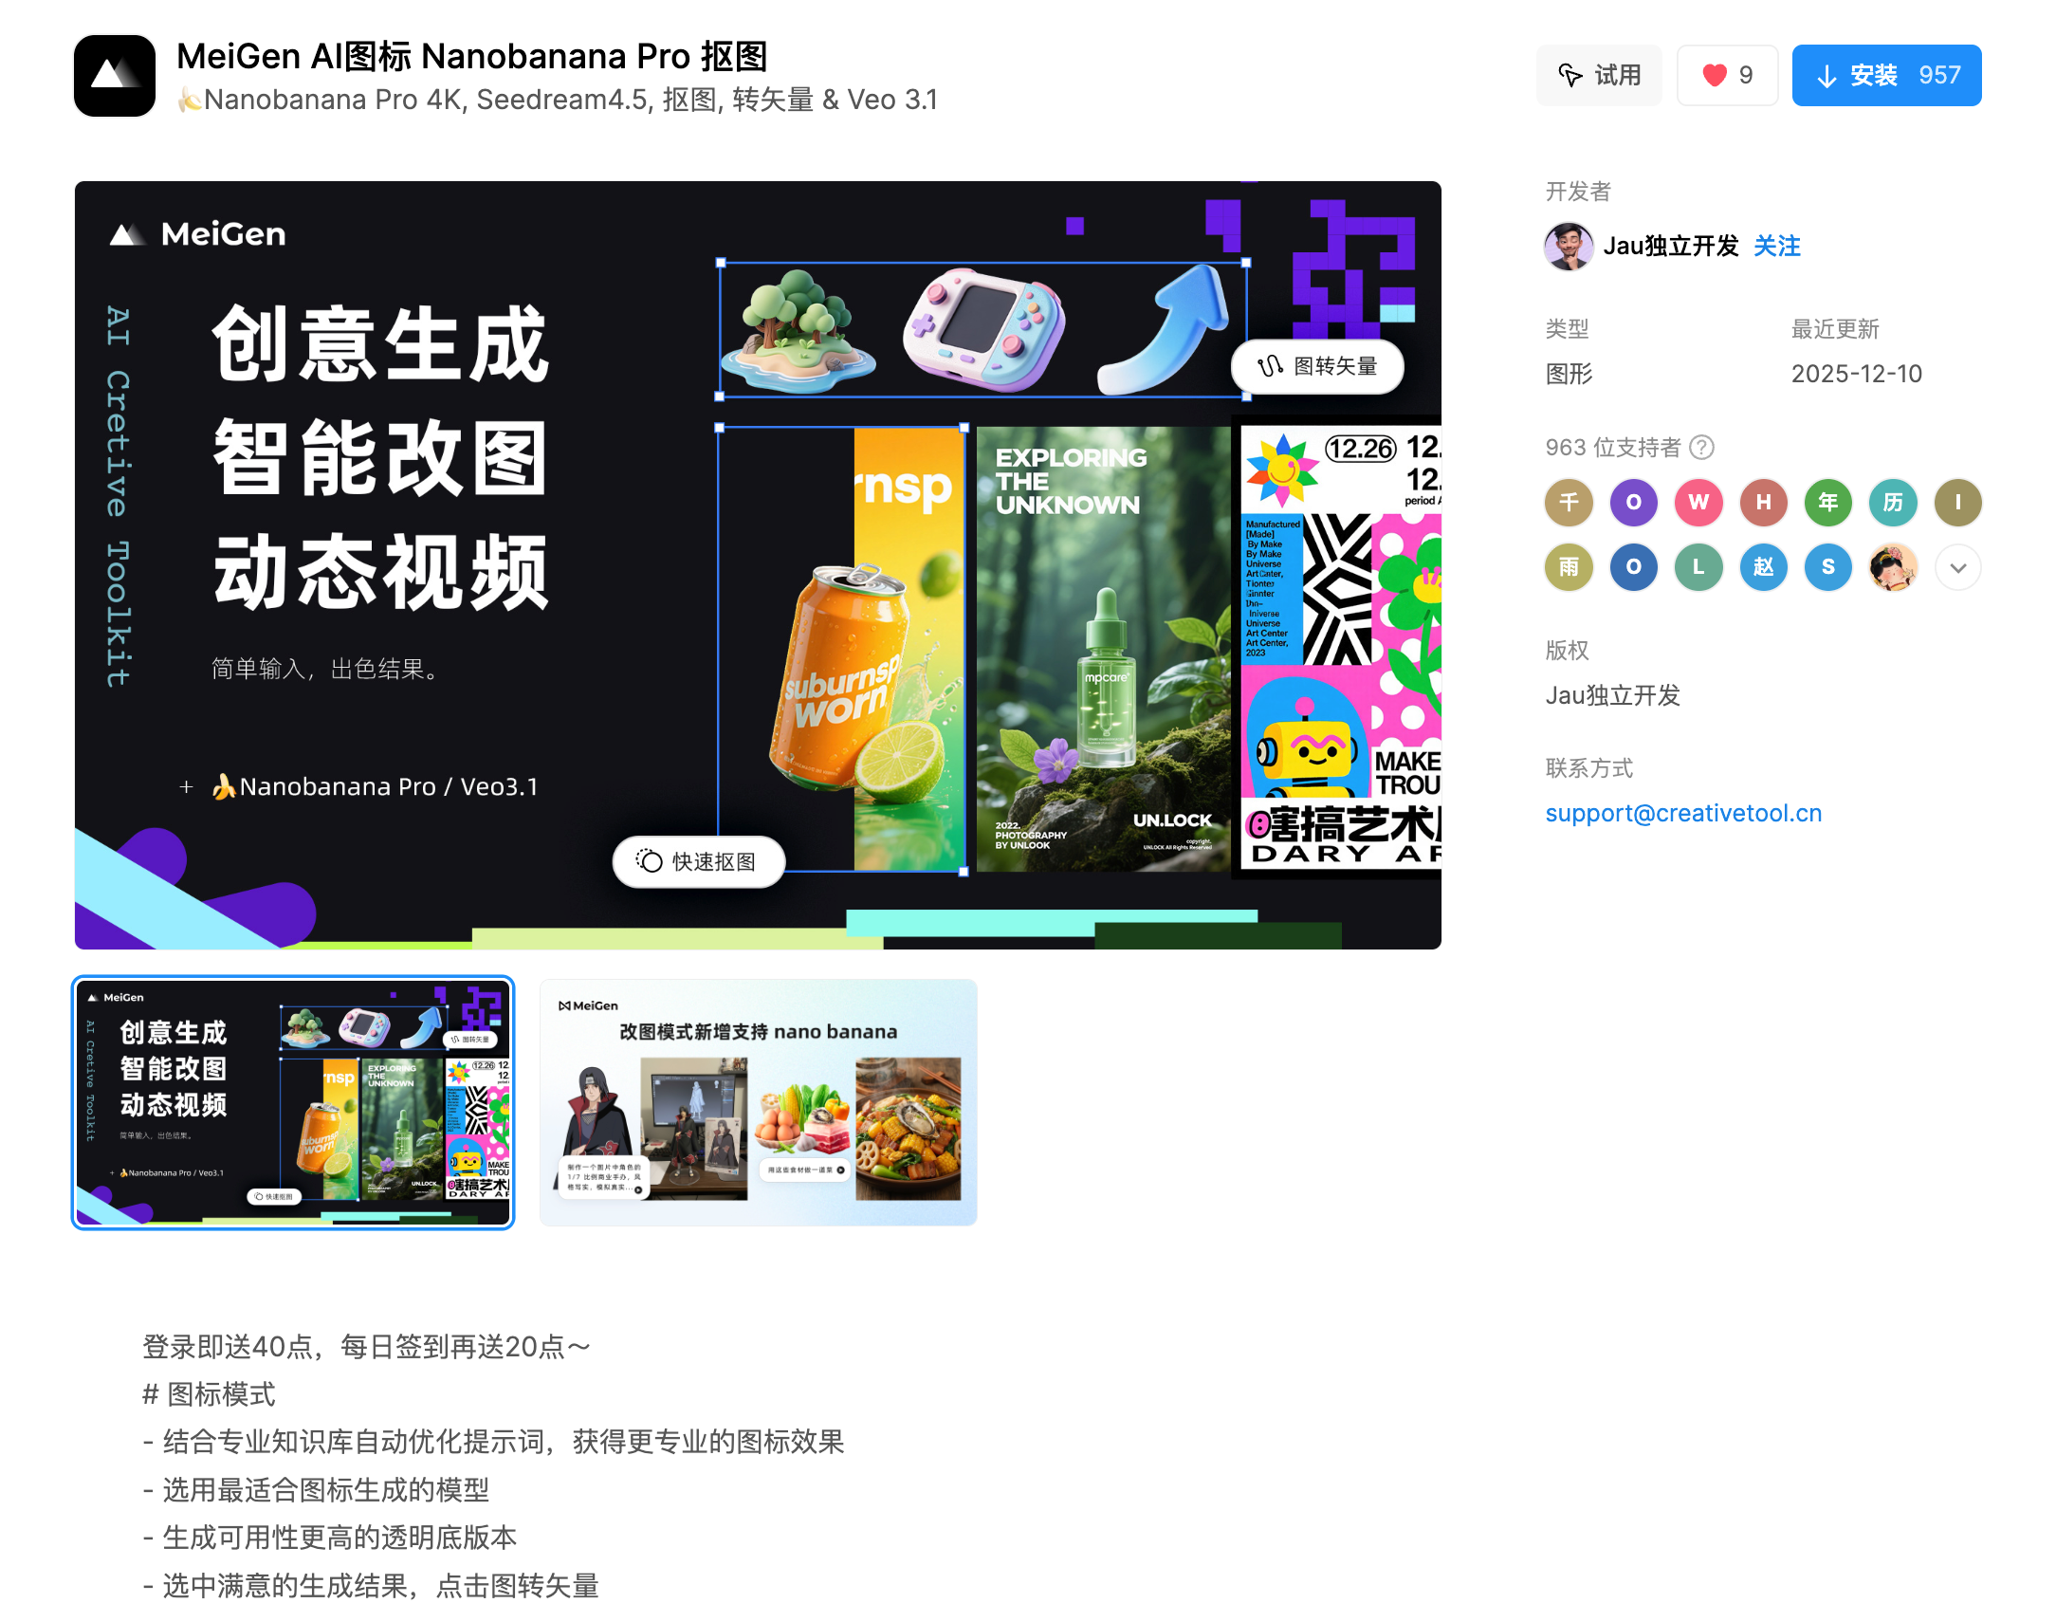Click supporter avatar labeled 雨
This screenshot has width=2056, height=1603.
(x=1569, y=568)
